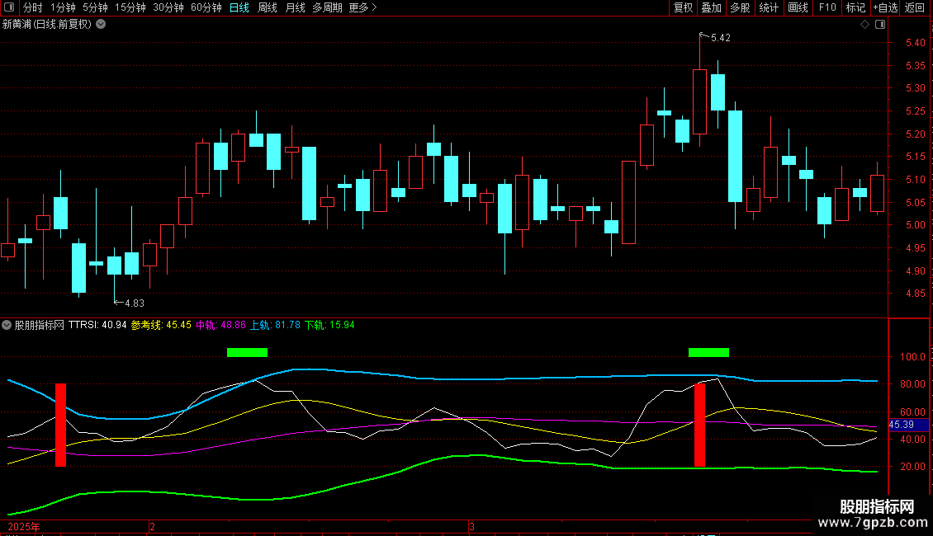
Task: Click the 上轨: 81.78 label
Action: click(x=275, y=325)
